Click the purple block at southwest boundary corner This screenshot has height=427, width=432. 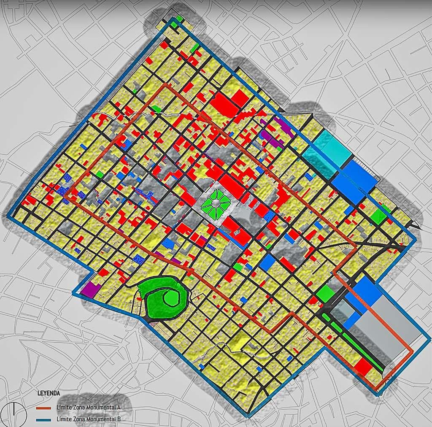92,289
